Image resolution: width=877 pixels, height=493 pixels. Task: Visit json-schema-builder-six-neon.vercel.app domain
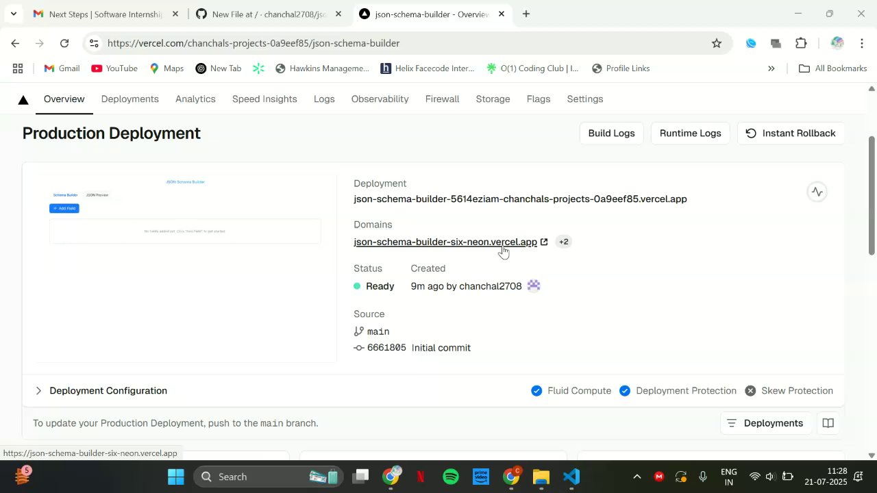445,242
